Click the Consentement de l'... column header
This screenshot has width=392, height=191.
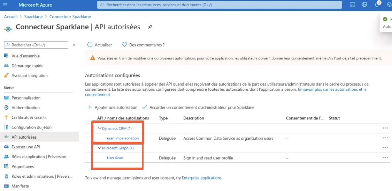(305, 118)
